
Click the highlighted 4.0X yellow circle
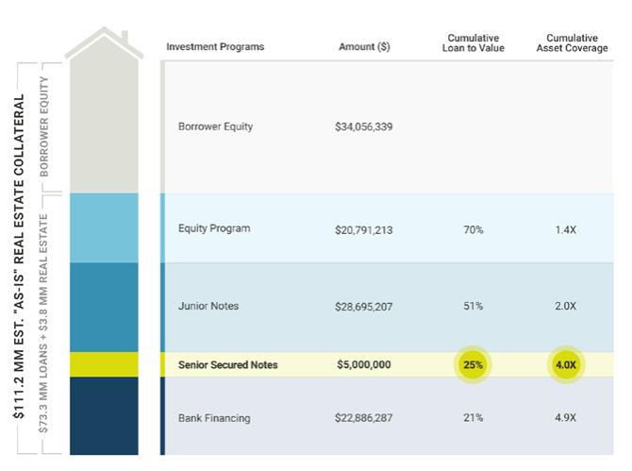click(x=567, y=364)
